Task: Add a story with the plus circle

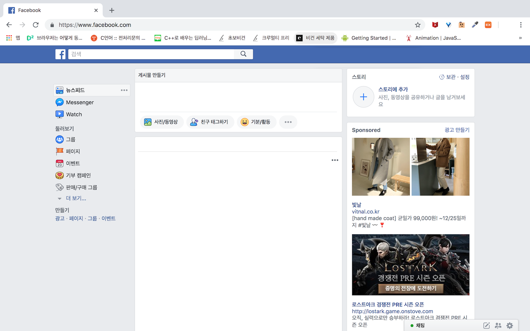Action: point(363,97)
